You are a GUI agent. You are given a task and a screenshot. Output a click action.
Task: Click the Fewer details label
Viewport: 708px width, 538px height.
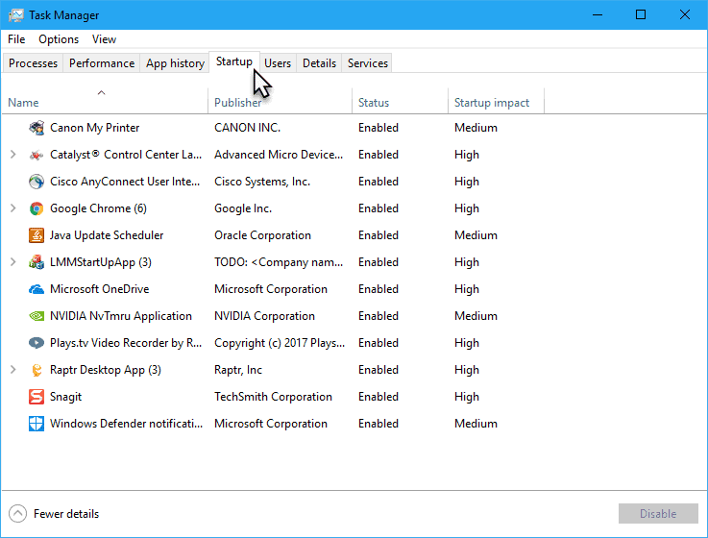(x=66, y=514)
